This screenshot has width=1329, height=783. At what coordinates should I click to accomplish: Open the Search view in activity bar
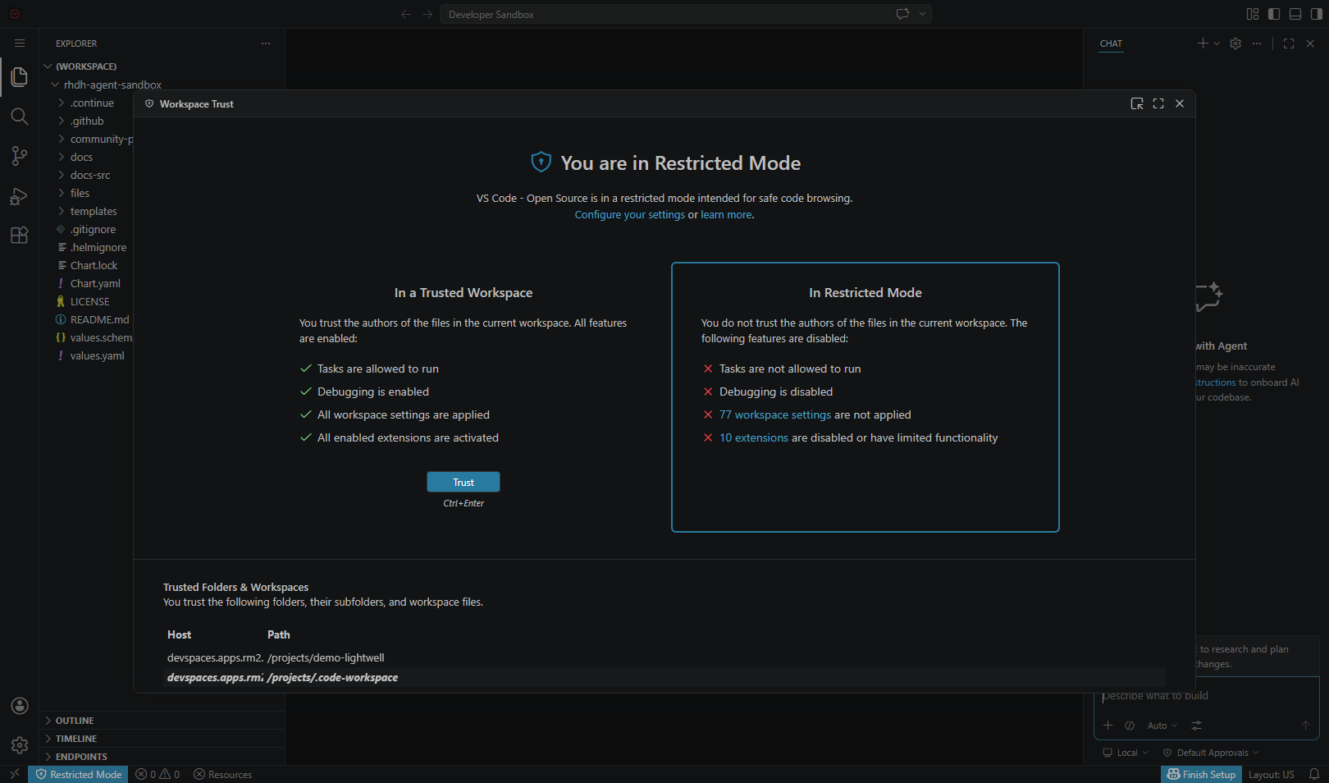pos(20,117)
